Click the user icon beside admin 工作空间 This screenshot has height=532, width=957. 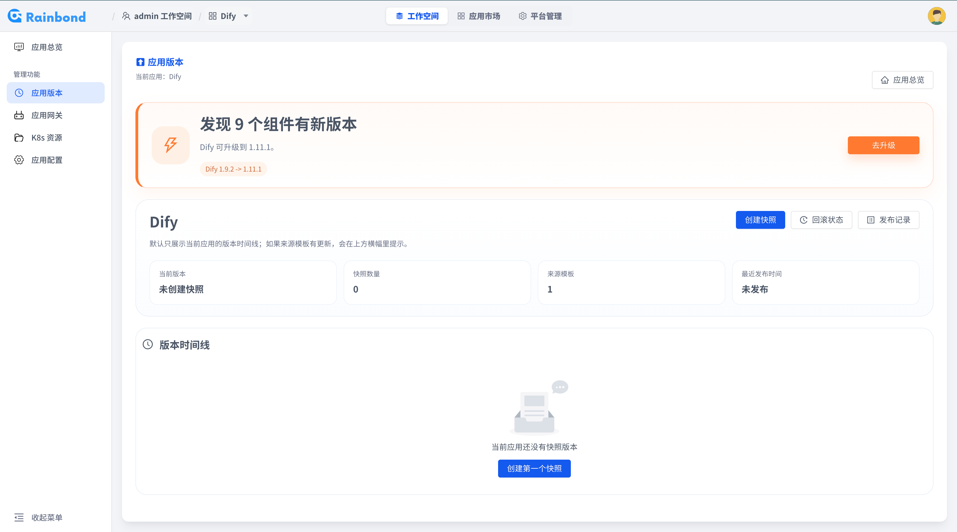(126, 16)
